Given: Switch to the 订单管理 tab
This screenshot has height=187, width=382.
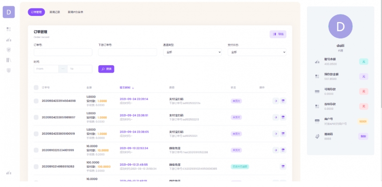Looking at the screenshot, I should 36,12.
